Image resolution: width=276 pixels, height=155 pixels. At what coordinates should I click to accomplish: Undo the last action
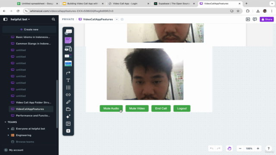212,149
